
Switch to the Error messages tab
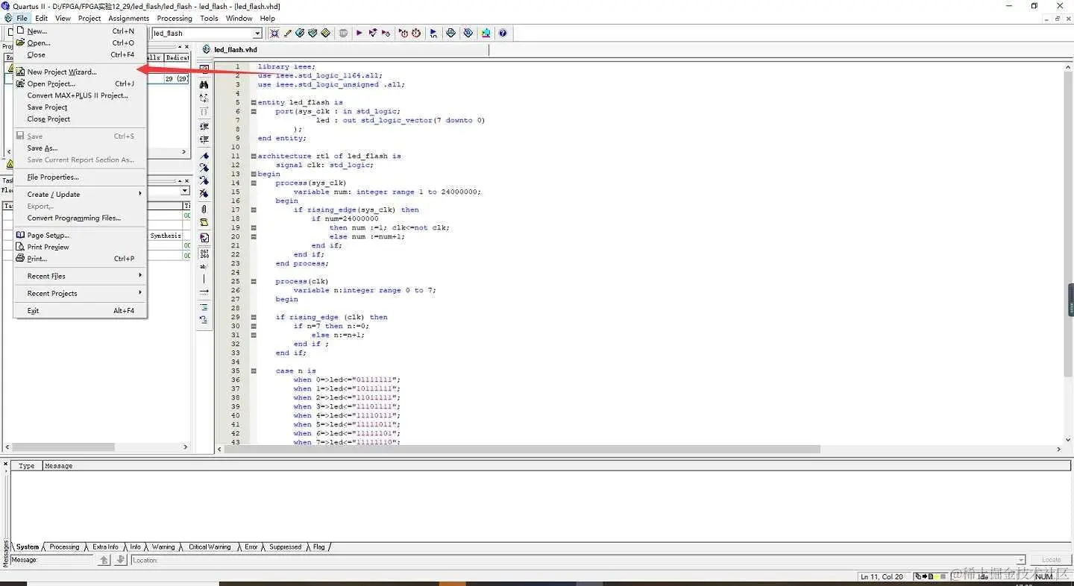251,547
